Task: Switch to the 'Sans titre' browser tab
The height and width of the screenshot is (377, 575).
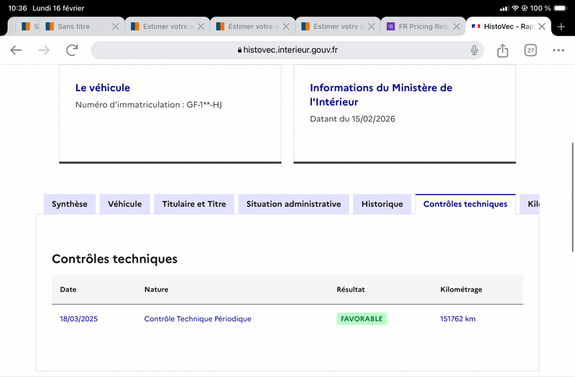Action: [x=74, y=27]
